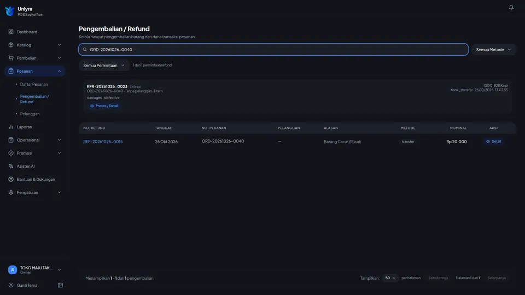
Task: Click eye icon in Detail action
Action: [488, 141]
